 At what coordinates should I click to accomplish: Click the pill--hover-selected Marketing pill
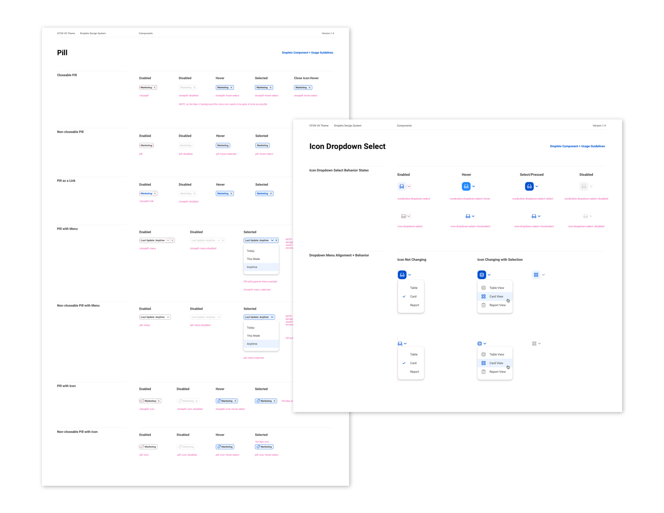point(223,145)
